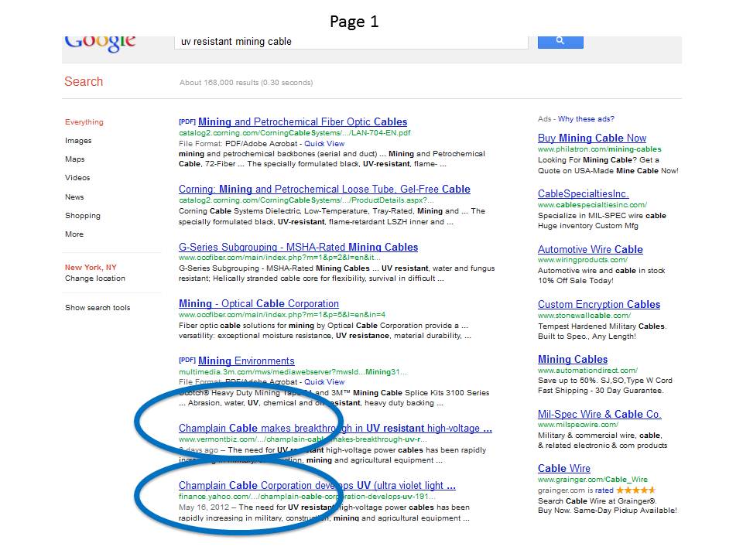Screen dimensions: 743x557
Task: Click the www.grainger.com/Cable_Wire URL
Action: tap(592, 480)
